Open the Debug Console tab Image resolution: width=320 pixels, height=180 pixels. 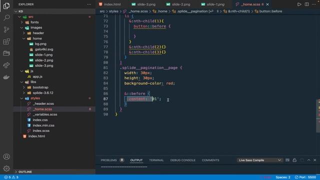pyautogui.click(x=182, y=160)
